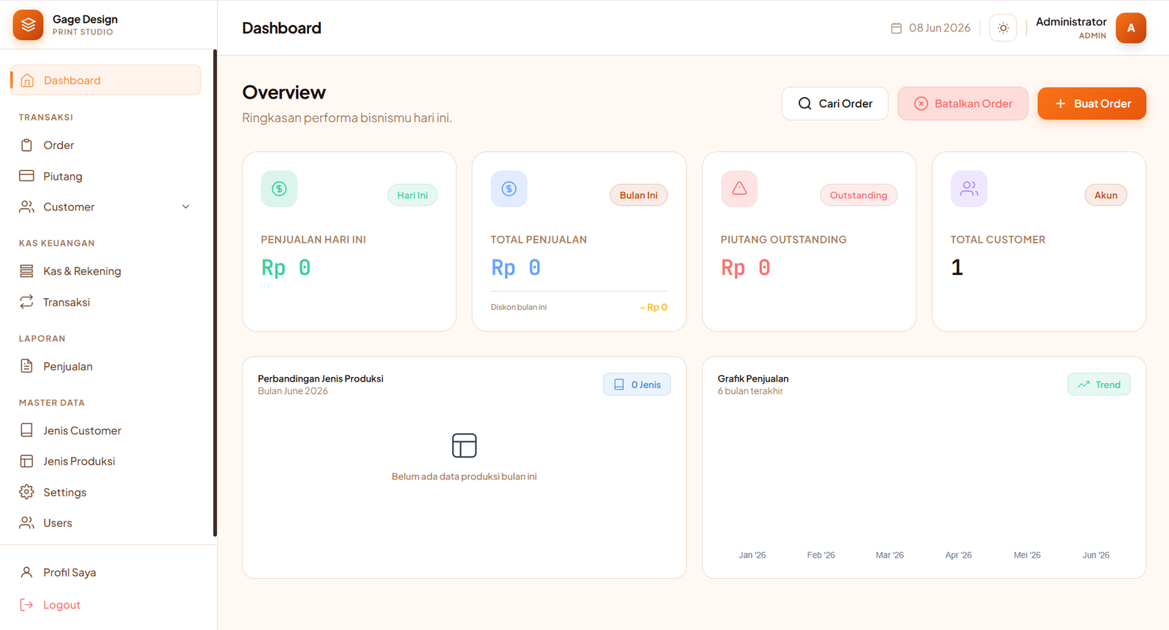Click the Customer people icon in sidebar

click(27, 207)
